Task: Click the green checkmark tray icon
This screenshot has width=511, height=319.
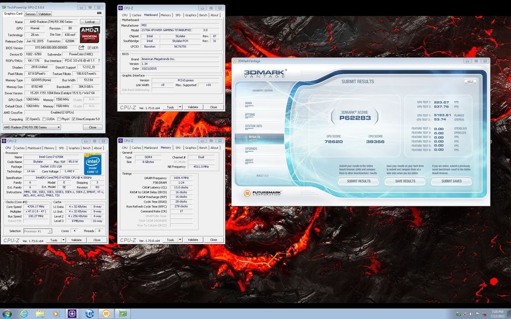Action: coord(459,314)
